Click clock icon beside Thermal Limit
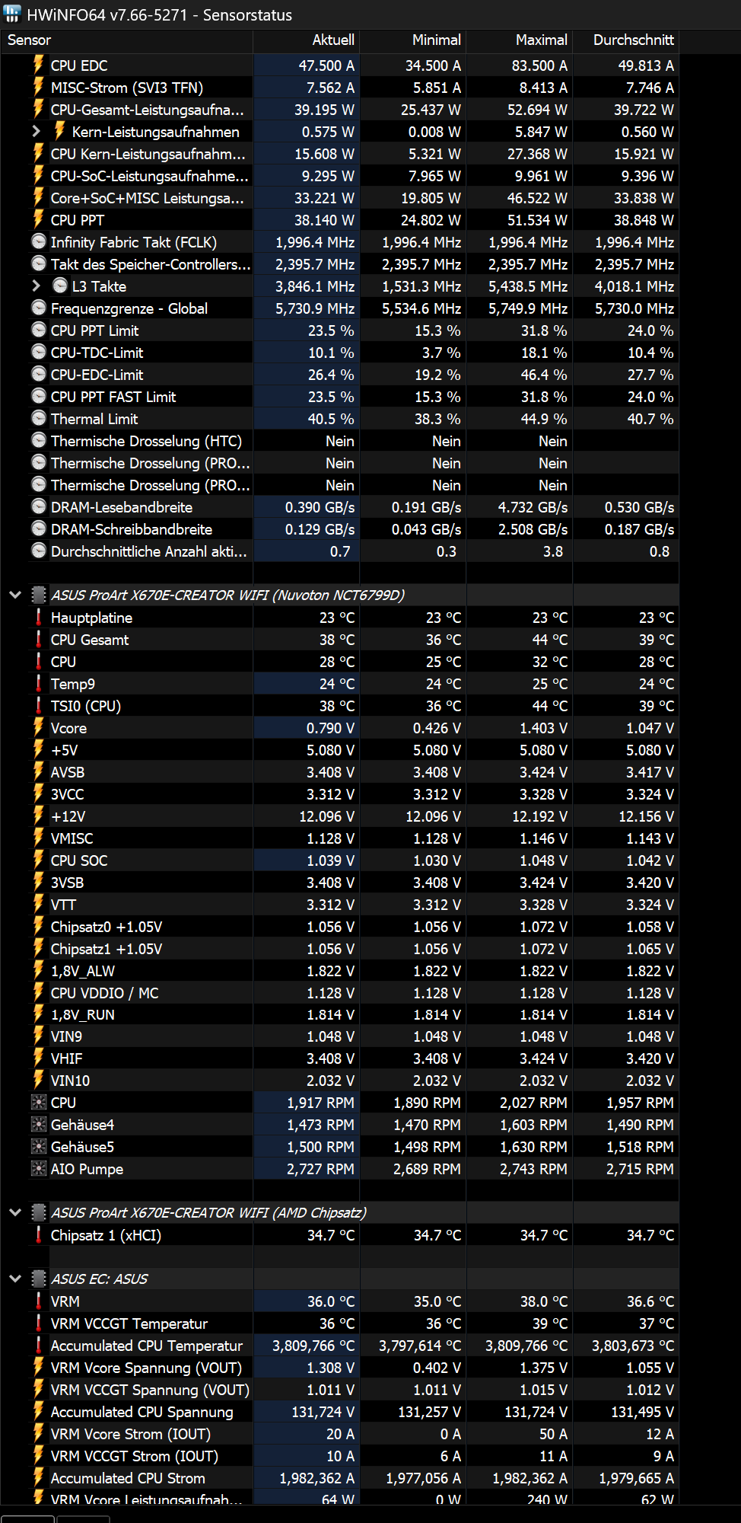The image size is (741, 1523). pos(39,419)
